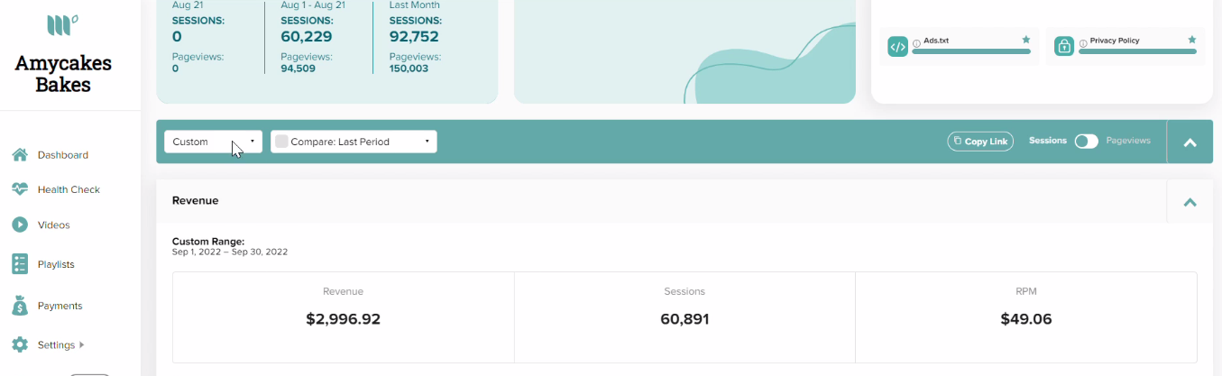Open the Compare: Last Period dropdown
1222x376 pixels.
354,142
